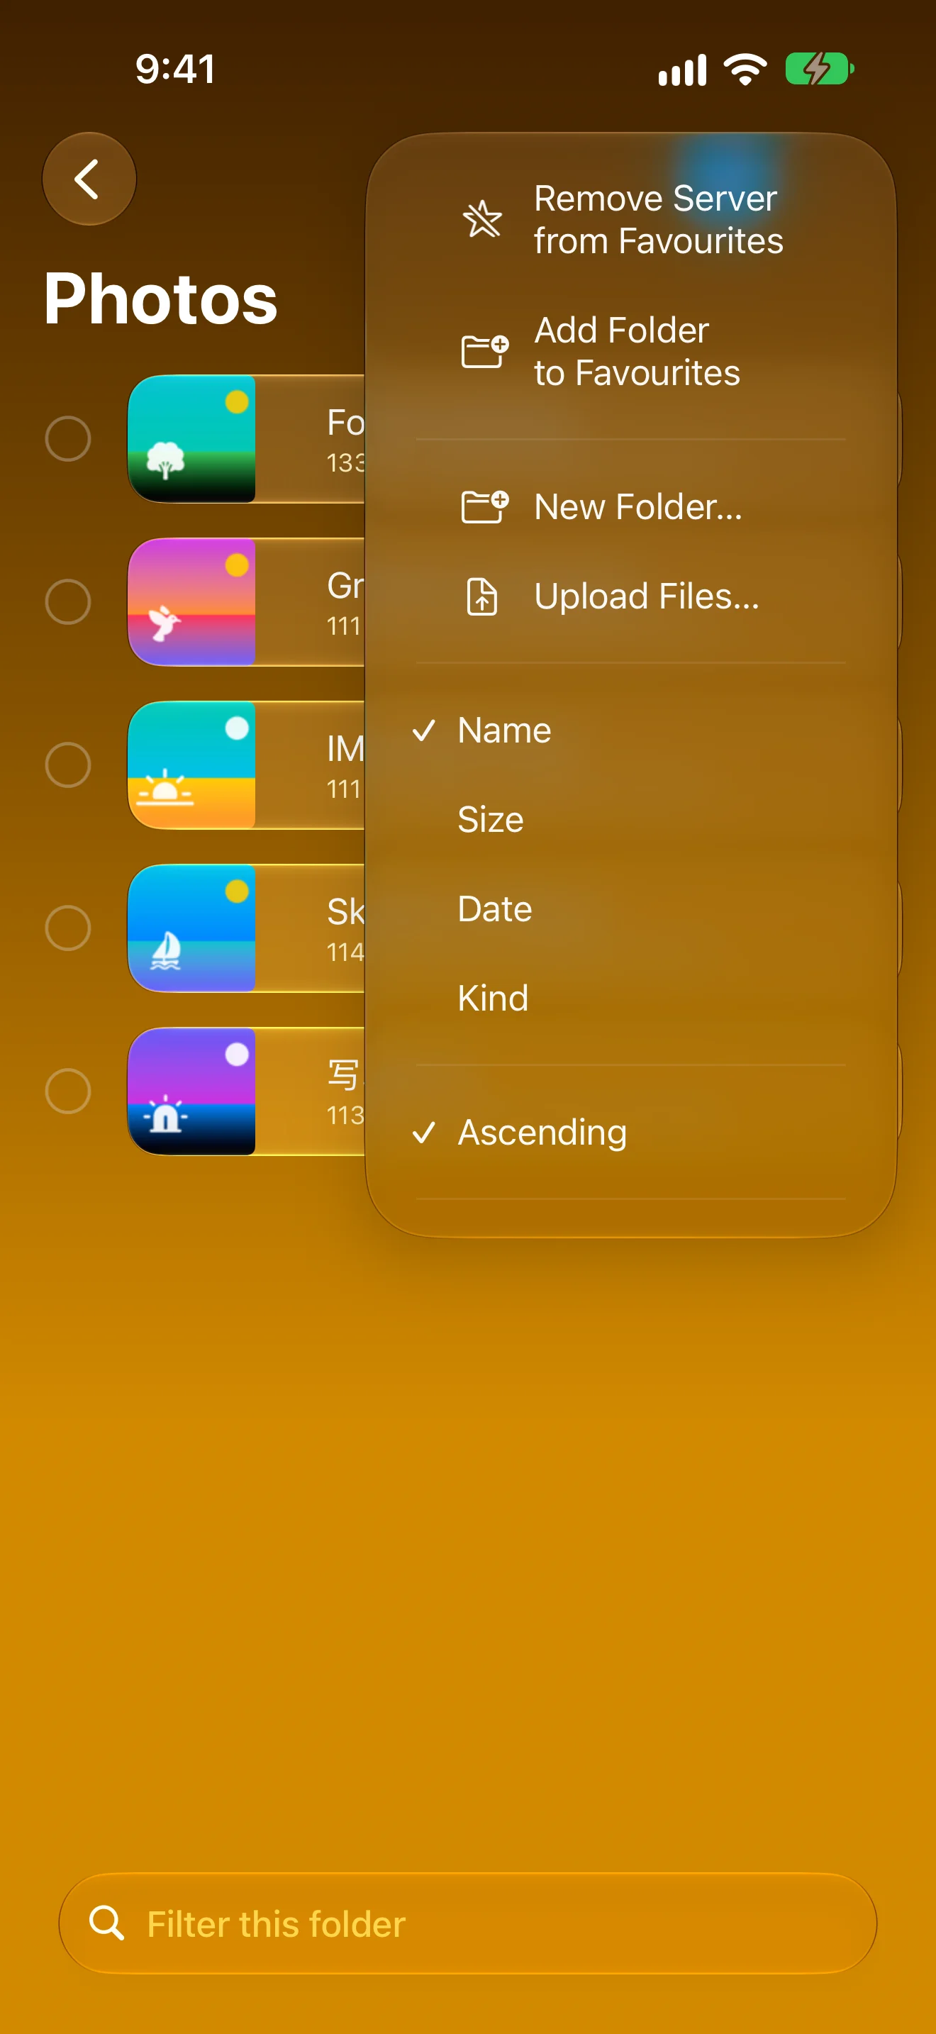
Task: Click the search magnifier icon
Action: click(106, 1923)
